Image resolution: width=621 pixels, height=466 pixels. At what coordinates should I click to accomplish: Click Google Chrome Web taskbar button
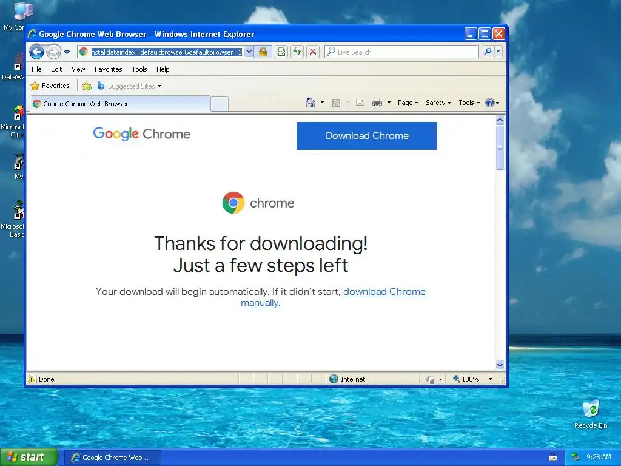click(113, 458)
